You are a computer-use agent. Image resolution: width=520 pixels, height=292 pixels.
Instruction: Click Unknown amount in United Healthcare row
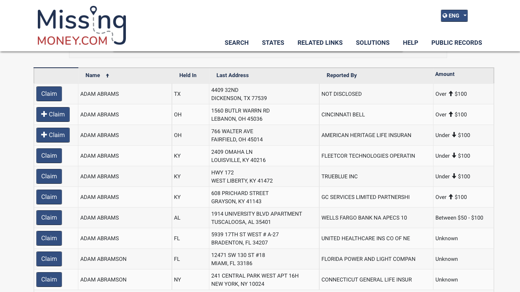tap(447, 238)
